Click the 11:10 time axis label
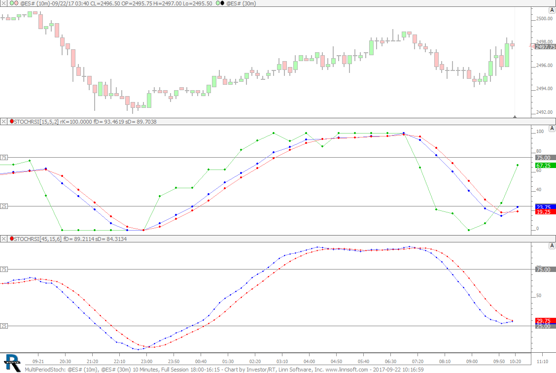This screenshot has height=373, width=556. pyautogui.click(x=543, y=361)
